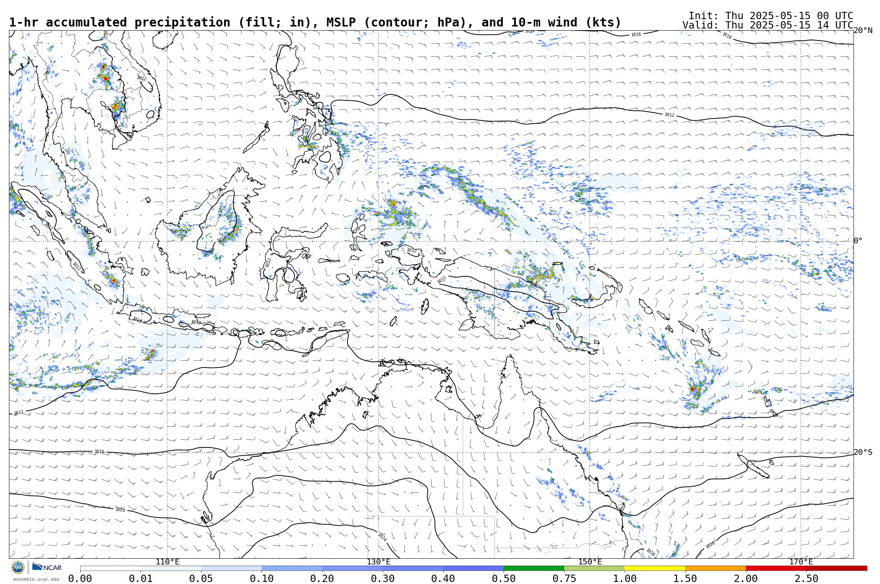Select the orange 1.50–2.00 colorbar segment
880x584 pixels.
pos(715,568)
